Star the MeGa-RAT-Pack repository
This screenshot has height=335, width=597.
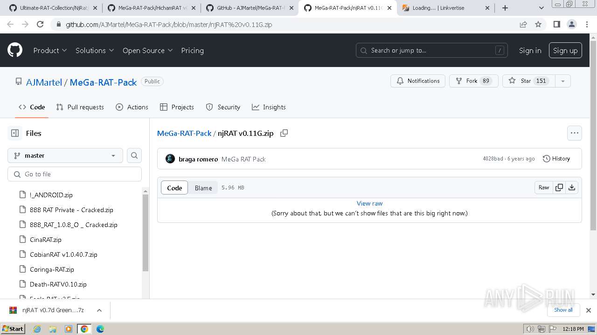click(529, 81)
